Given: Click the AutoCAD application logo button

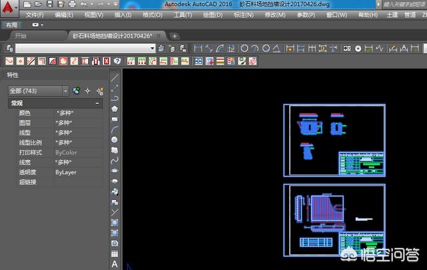Looking at the screenshot, I should (x=9, y=7).
